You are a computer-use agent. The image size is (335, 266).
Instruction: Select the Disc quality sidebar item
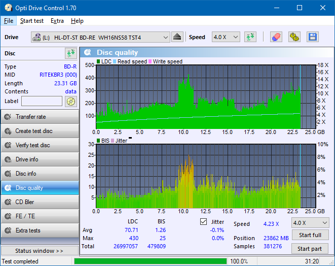click(x=40, y=188)
